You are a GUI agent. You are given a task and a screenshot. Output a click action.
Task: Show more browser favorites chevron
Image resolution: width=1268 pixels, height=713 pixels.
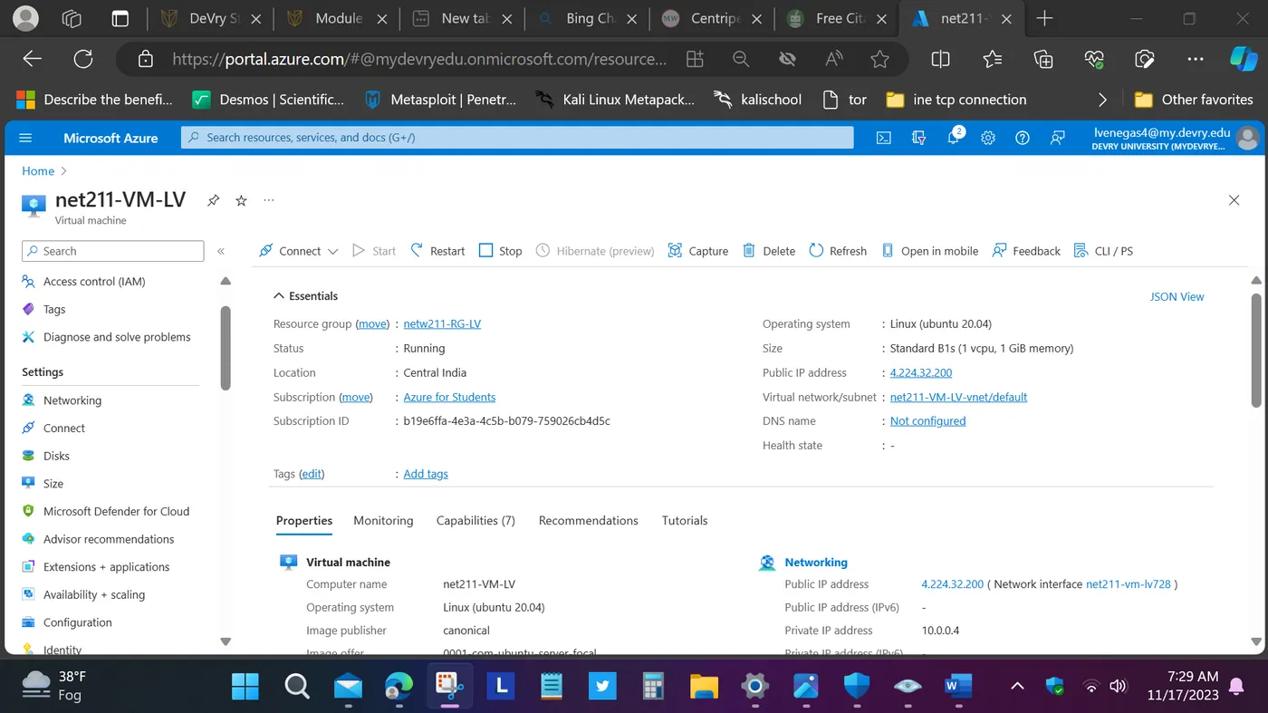pyautogui.click(x=1102, y=100)
